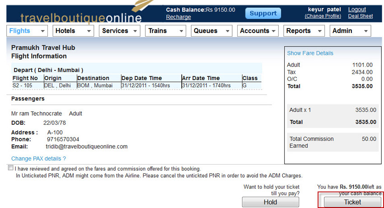This screenshot has width=384, height=208.
Task: Click the blue Support button
Action: (x=263, y=13)
